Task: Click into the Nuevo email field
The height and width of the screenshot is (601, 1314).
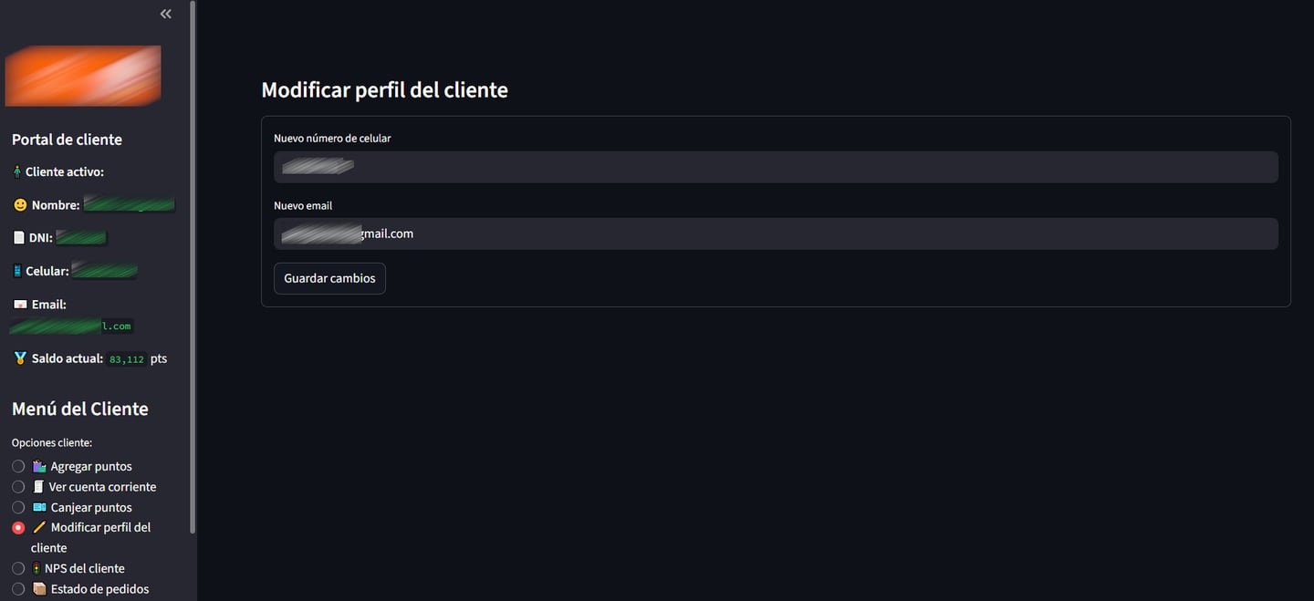Action: (776, 233)
